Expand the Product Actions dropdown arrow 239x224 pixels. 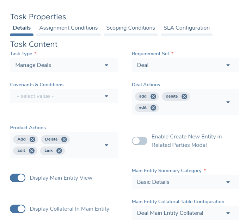[106, 145]
